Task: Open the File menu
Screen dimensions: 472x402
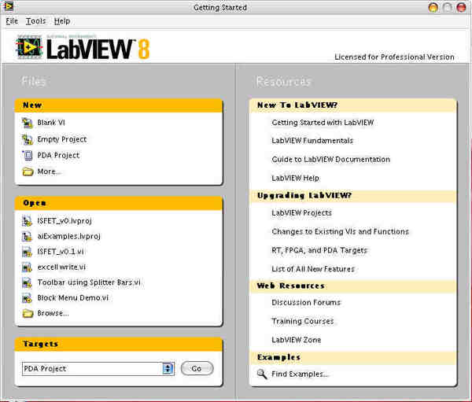Action: coord(12,21)
